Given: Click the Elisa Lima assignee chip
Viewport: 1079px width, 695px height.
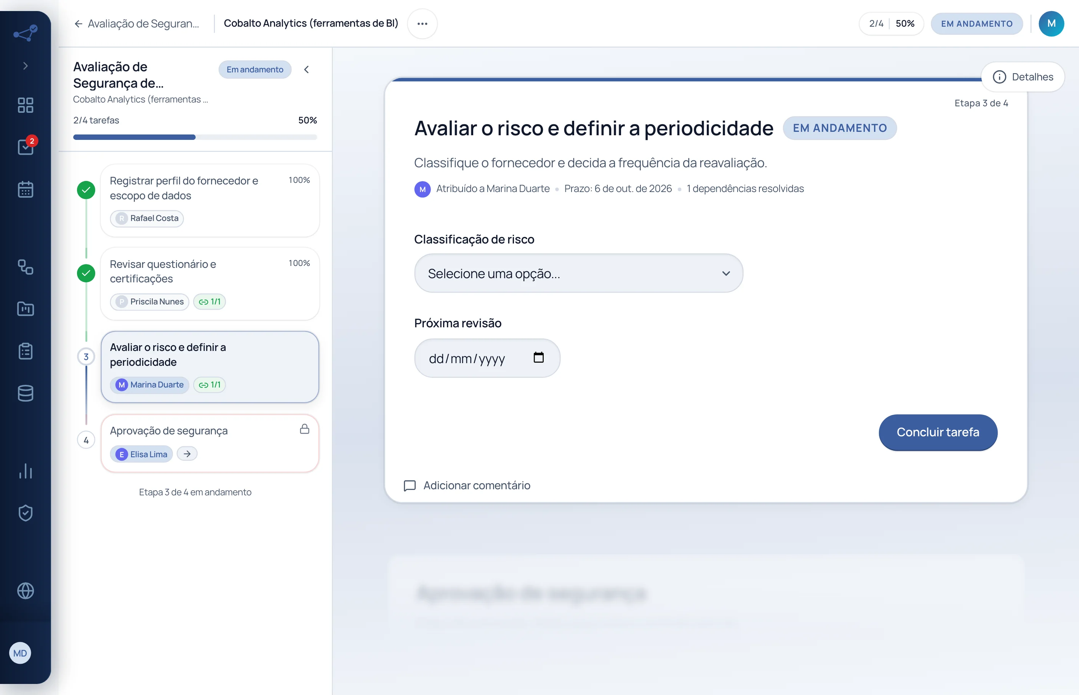Looking at the screenshot, I should [x=141, y=454].
